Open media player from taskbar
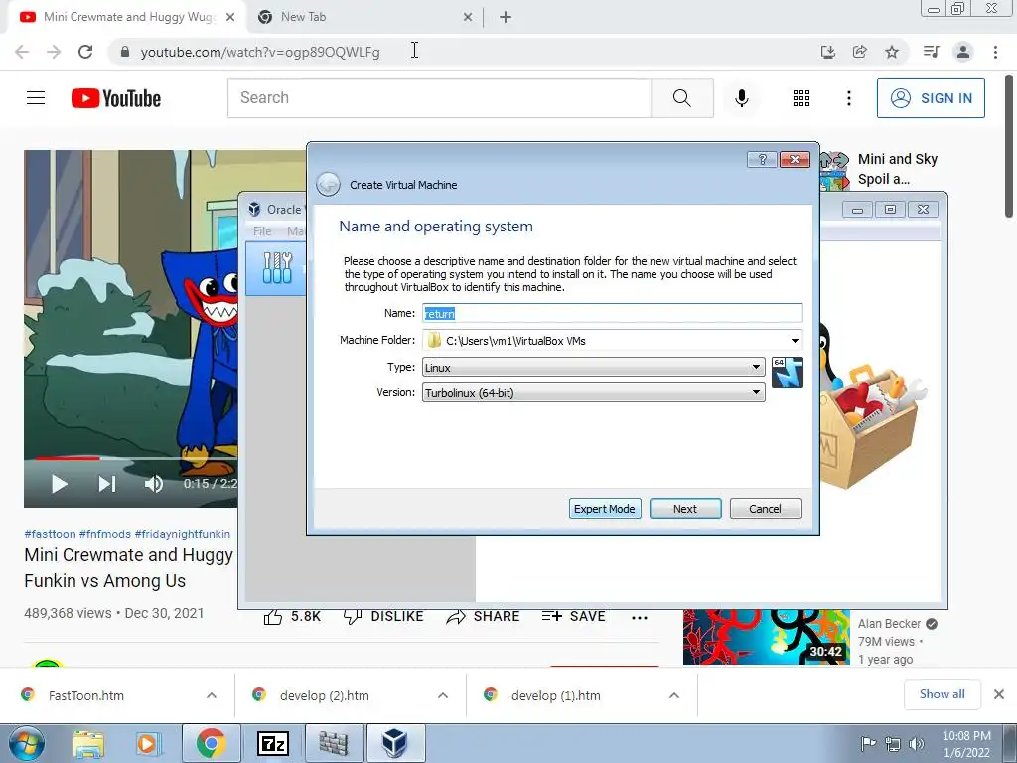The height and width of the screenshot is (763, 1017). [x=147, y=743]
